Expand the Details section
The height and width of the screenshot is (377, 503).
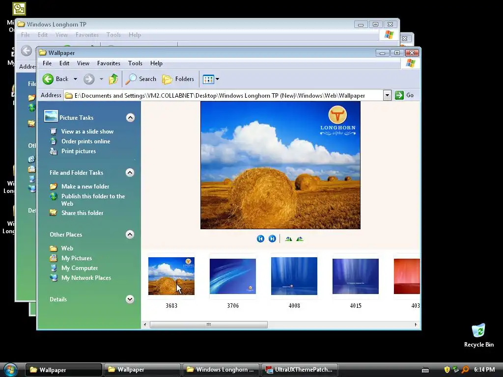pos(130,299)
